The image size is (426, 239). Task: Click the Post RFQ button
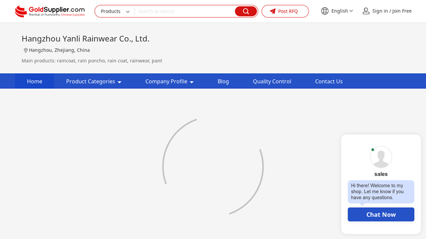(285, 11)
